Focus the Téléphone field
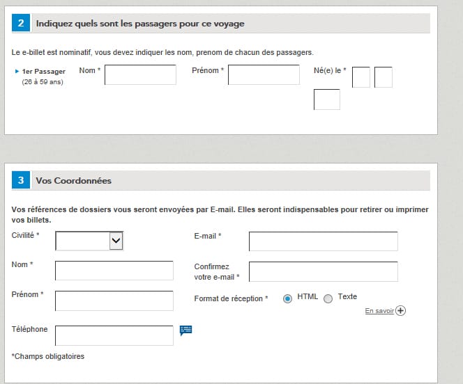The height and width of the screenshot is (384, 463). 114,335
